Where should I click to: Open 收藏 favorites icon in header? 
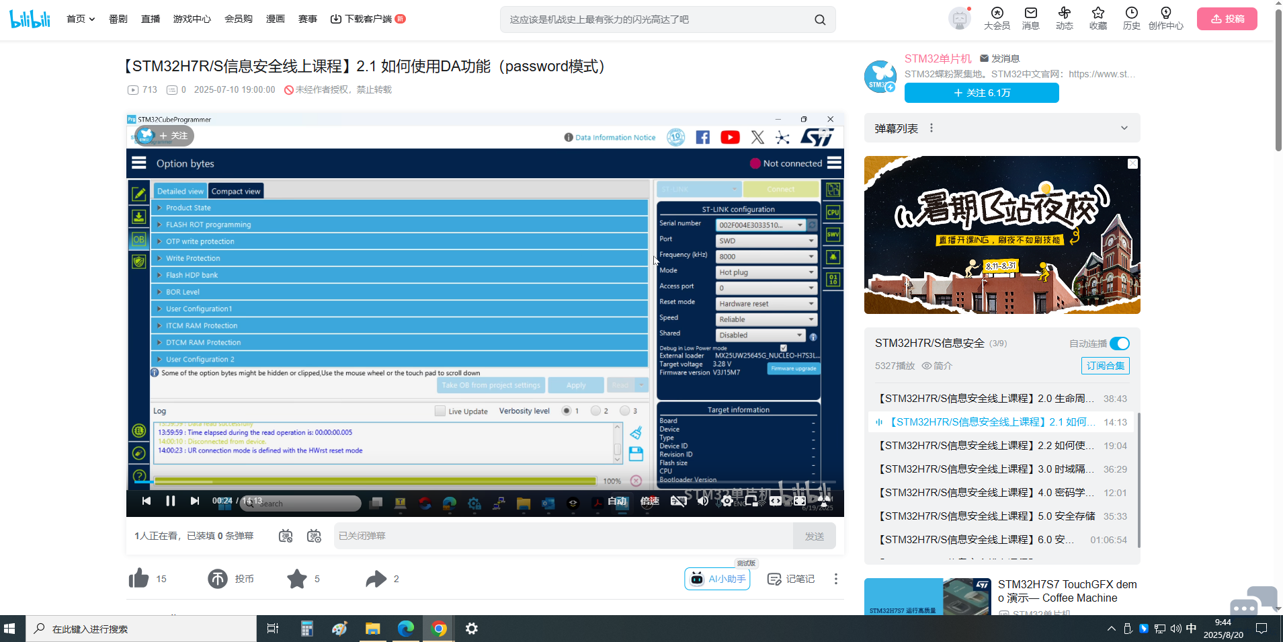1098,19
